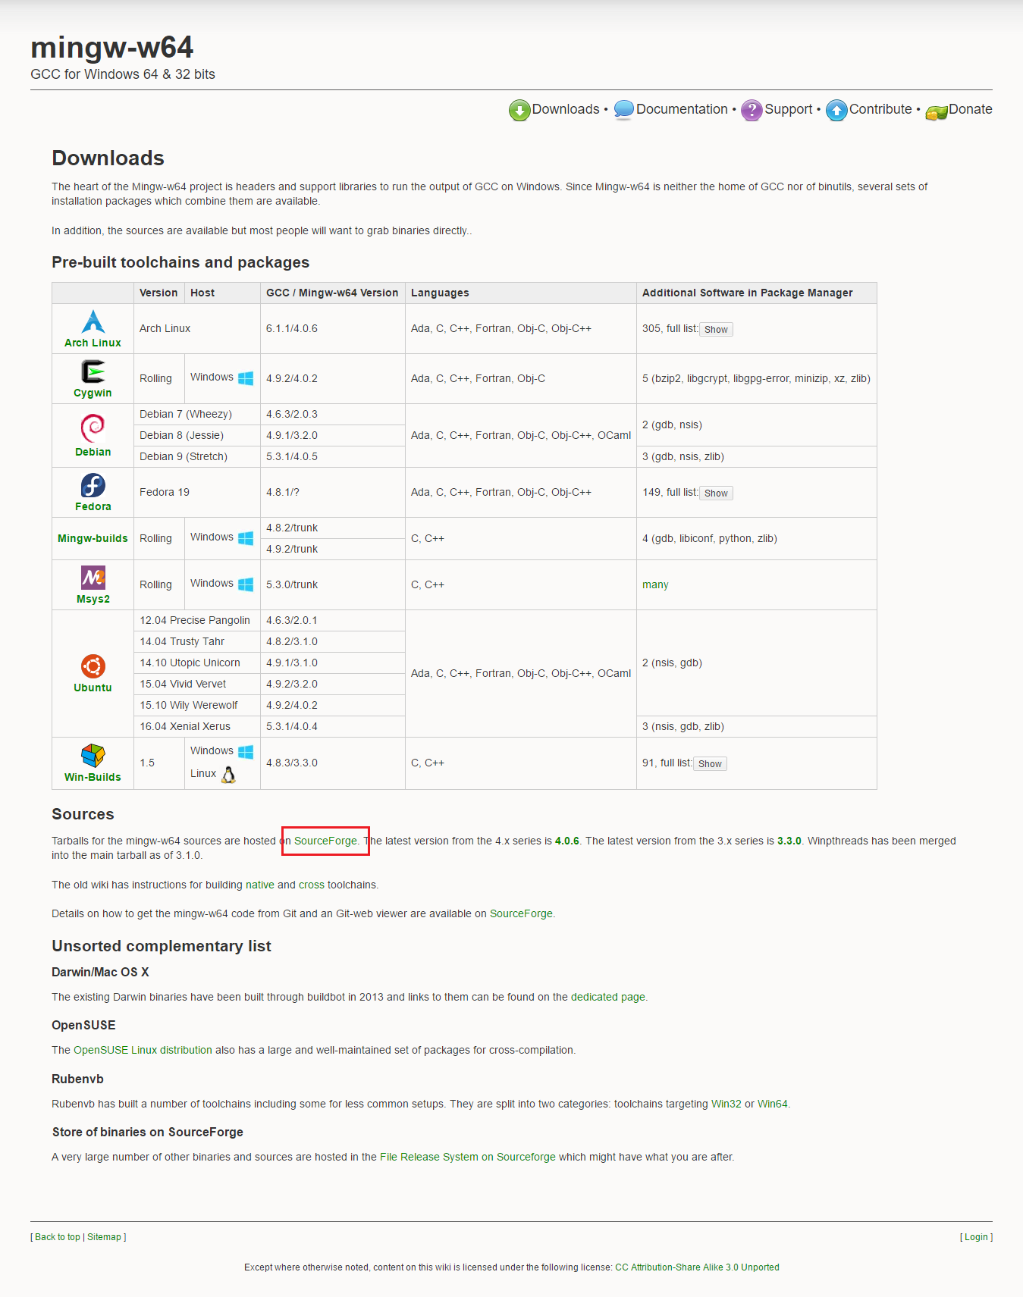Open the Darwin 'dedicated page' link
Image resolution: width=1023 pixels, height=1297 pixels.
click(x=608, y=997)
